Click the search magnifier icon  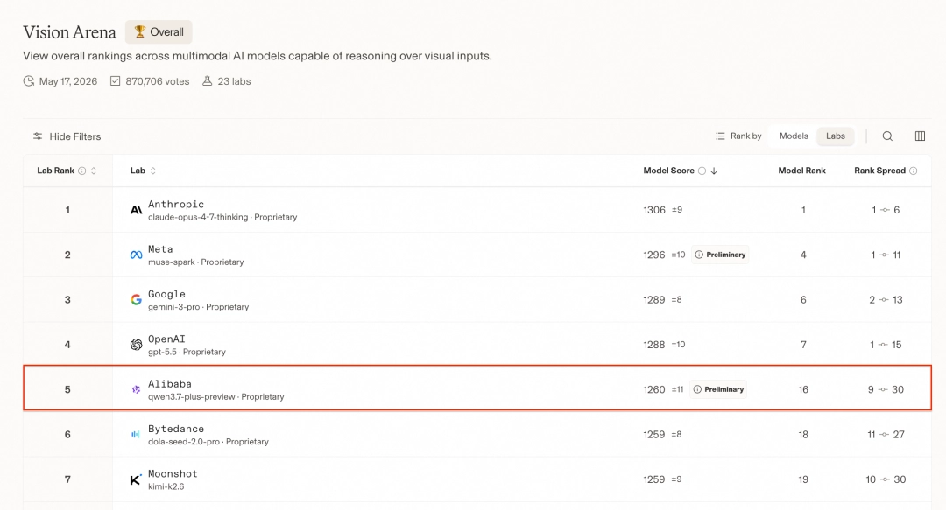(887, 136)
